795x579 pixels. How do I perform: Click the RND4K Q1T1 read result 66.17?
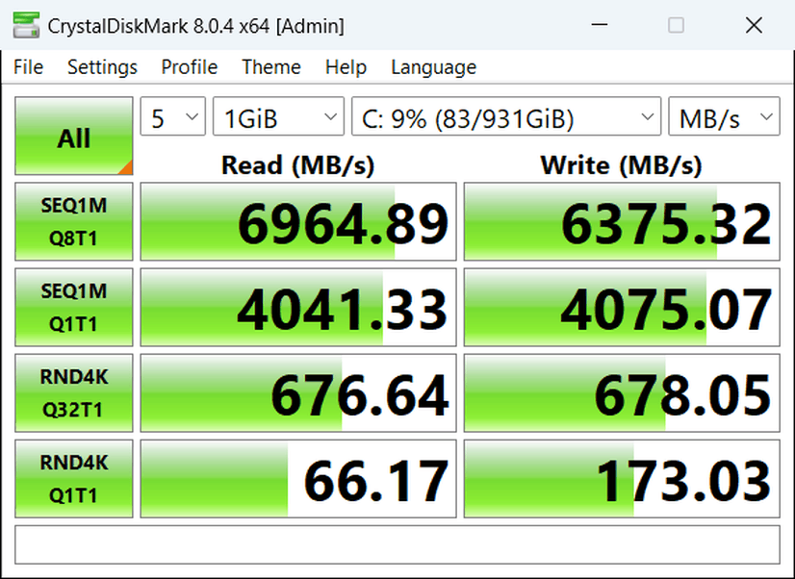[x=298, y=478]
